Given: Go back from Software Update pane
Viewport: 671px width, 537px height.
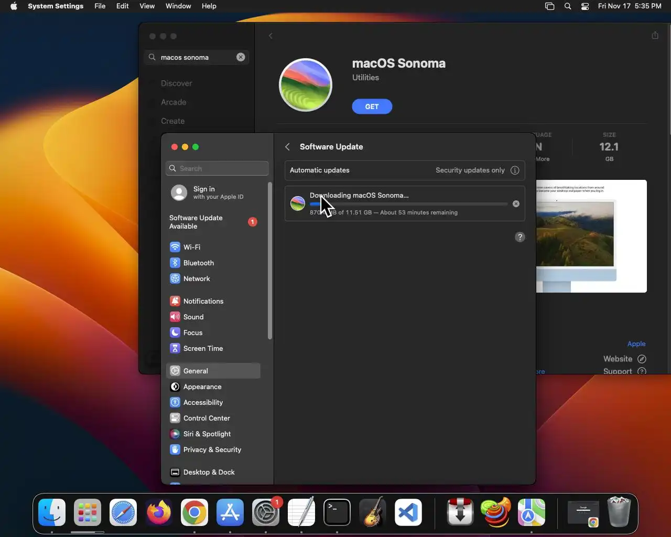Looking at the screenshot, I should point(287,147).
